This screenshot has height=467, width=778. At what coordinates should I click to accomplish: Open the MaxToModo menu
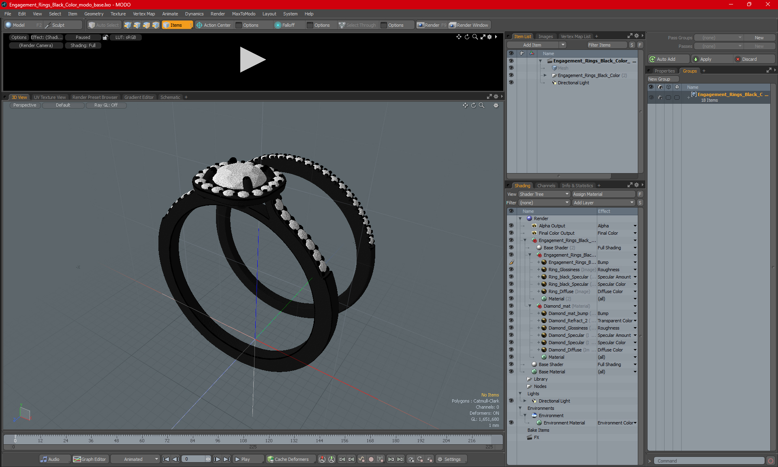244,14
